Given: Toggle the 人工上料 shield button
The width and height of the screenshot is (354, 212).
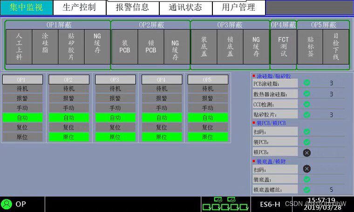Looking at the screenshot, I should click(x=19, y=47).
